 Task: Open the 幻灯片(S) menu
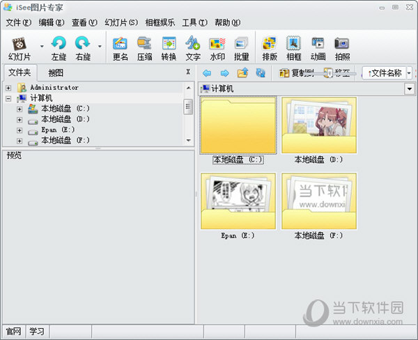[x=121, y=23]
